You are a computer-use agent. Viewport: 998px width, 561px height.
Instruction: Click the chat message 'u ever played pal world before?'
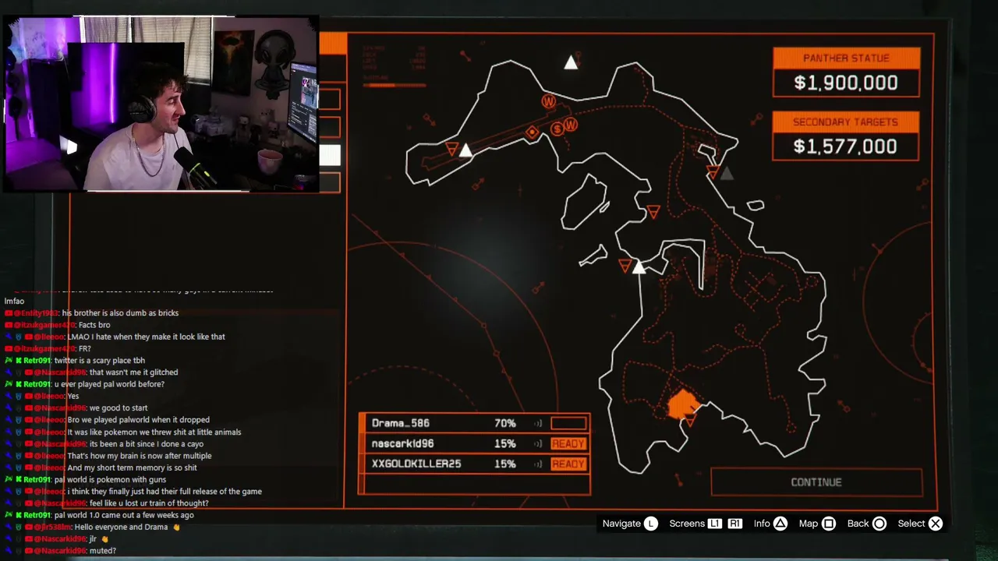pyautogui.click(x=109, y=384)
